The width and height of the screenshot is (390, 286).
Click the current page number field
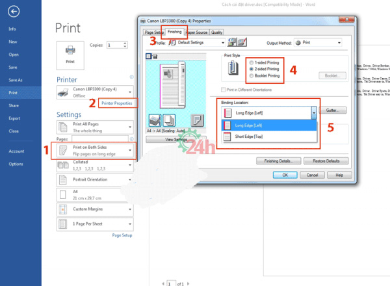click(x=171, y=283)
